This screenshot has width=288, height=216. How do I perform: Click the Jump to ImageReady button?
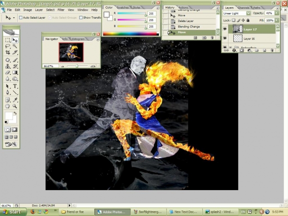click(11, 144)
